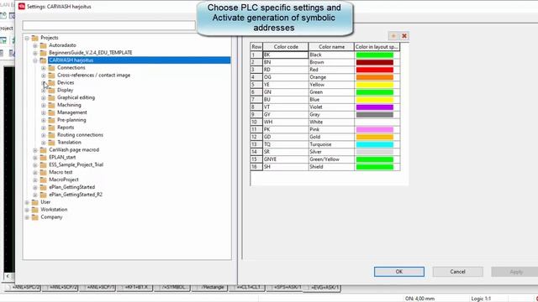The width and height of the screenshot is (538, 302).
Task: Expand the Machining settings folder
Action: tap(44, 106)
